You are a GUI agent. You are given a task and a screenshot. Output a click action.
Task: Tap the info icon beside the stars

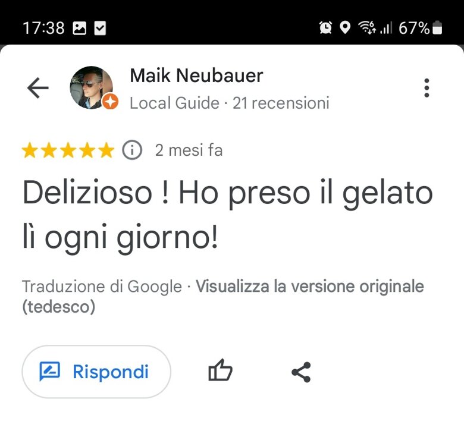(132, 150)
